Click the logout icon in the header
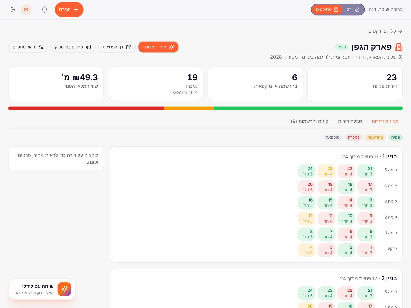This screenshot has height=308, width=411. [x=13, y=9]
